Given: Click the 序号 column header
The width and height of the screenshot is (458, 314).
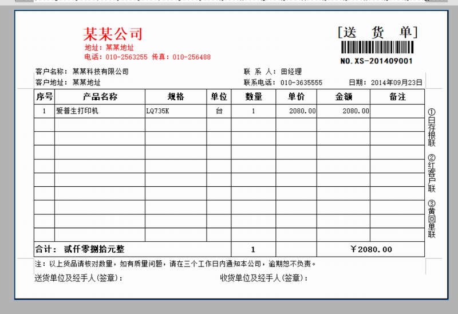Looking at the screenshot, I should coord(45,97).
